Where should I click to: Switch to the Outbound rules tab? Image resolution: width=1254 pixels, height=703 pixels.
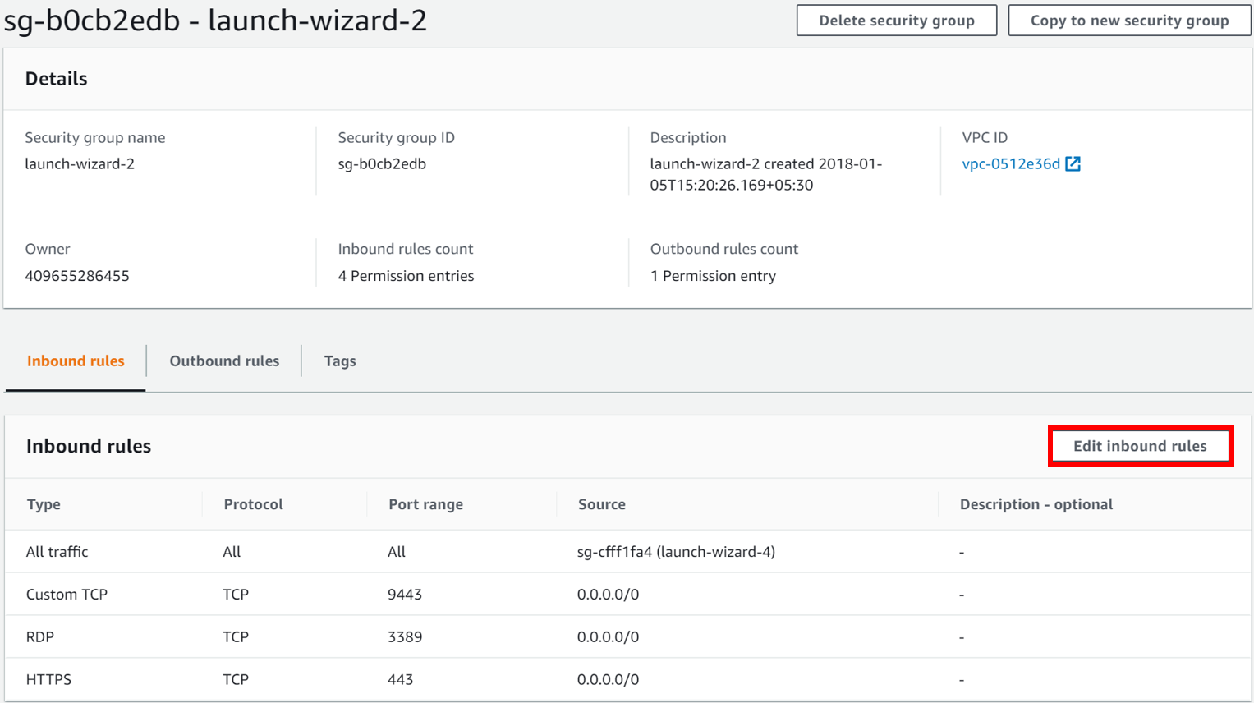223,361
